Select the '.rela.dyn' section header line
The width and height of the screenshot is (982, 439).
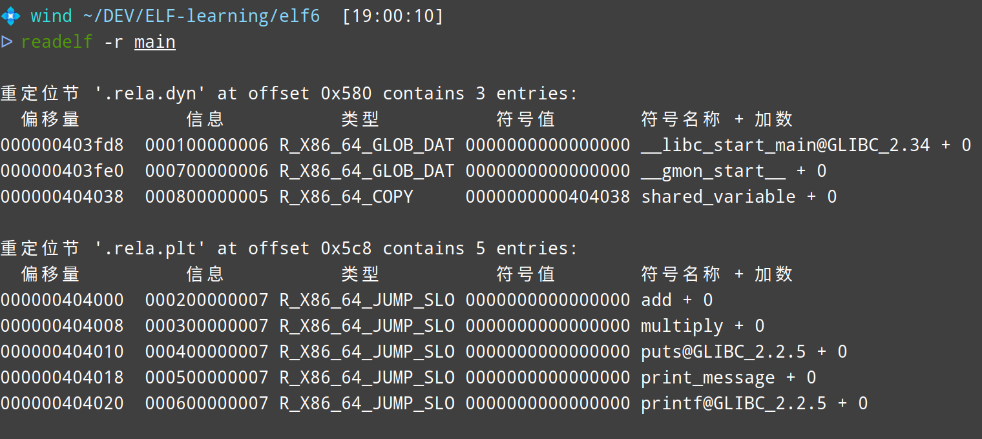point(289,94)
